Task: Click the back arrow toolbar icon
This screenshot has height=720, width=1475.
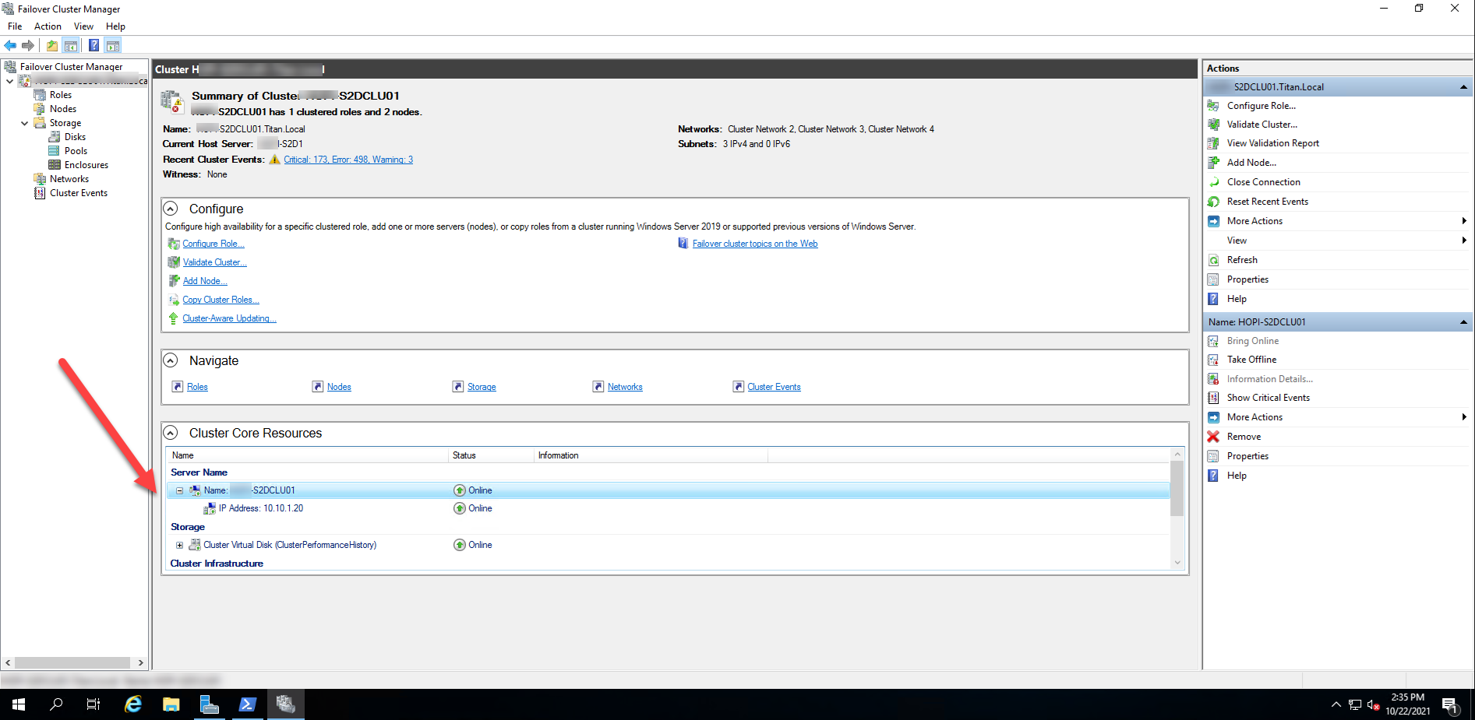Action: [10, 46]
